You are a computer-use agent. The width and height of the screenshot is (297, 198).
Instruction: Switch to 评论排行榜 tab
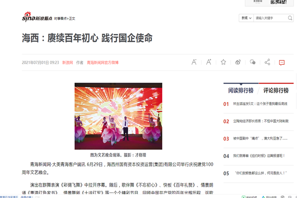click(275, 91)
